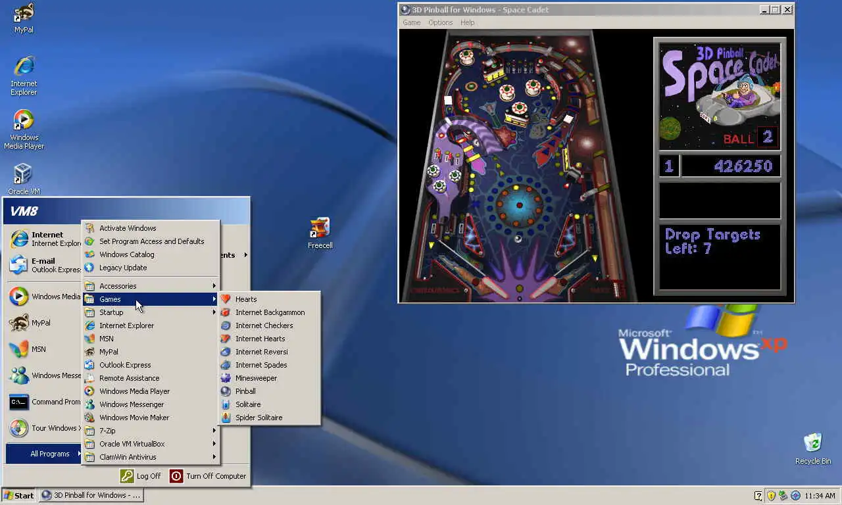Launch Windows Messenger from All Programs list
Viewport: 842px width, 505px height.
tap(151, 404)
